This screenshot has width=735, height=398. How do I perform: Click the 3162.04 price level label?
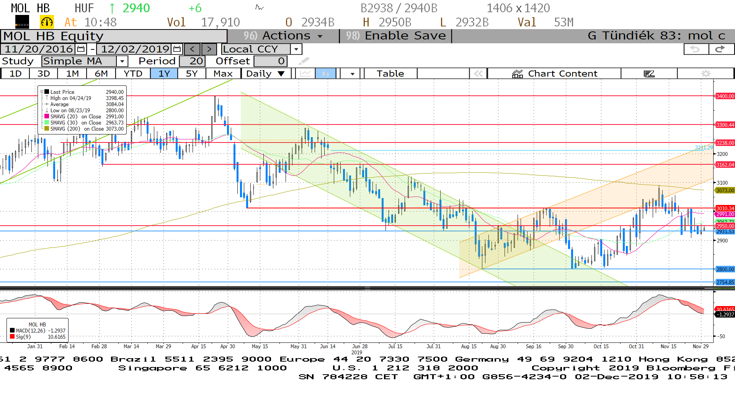tap(725, 165)
